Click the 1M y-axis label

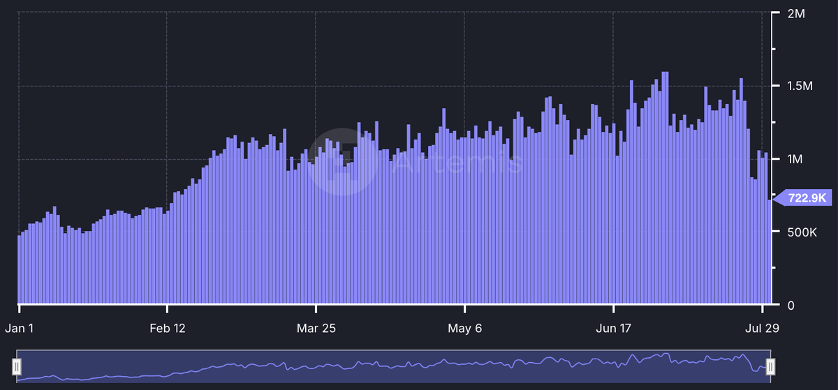point(795,159)
